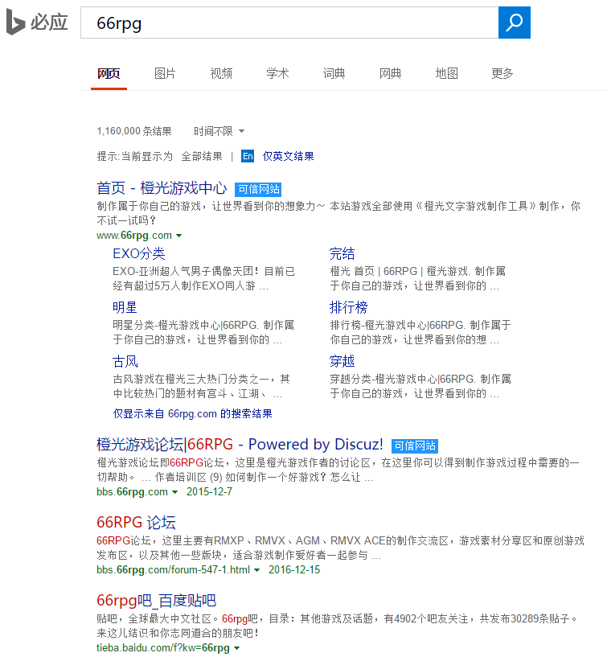
Task: Click the 可信网站 badge beside Powered by Discuz!
Action: tap(415, 446)
